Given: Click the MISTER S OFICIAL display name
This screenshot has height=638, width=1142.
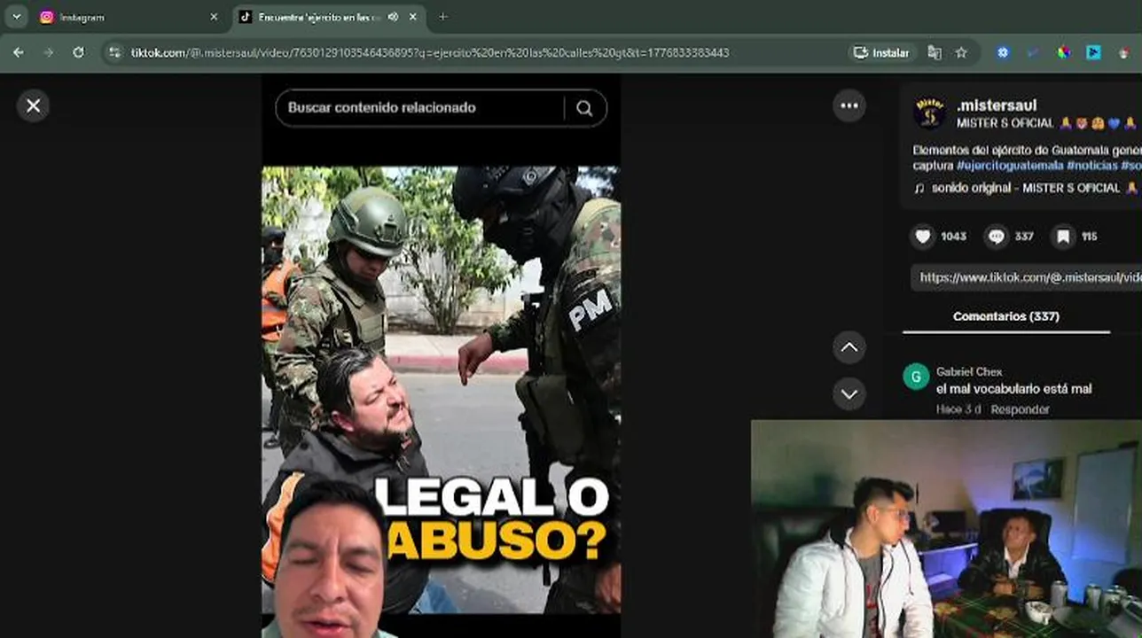Looking at the screenshot, I should click(1005, 123).
